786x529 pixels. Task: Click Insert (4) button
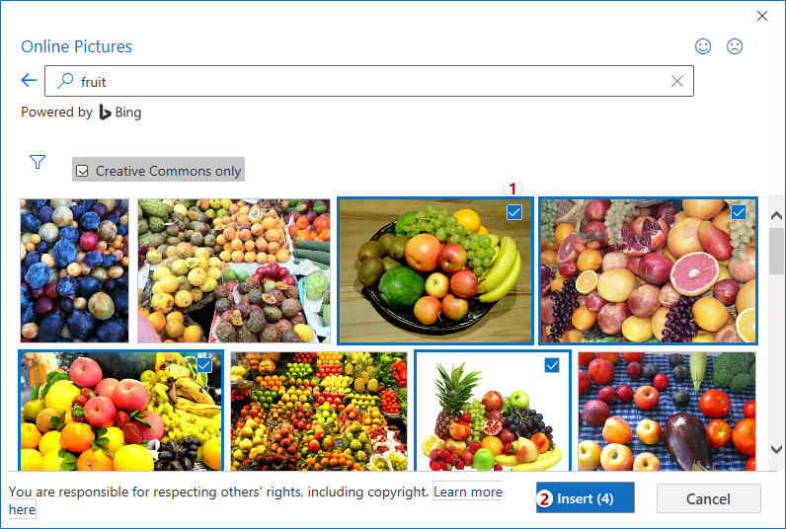(585, 498)
